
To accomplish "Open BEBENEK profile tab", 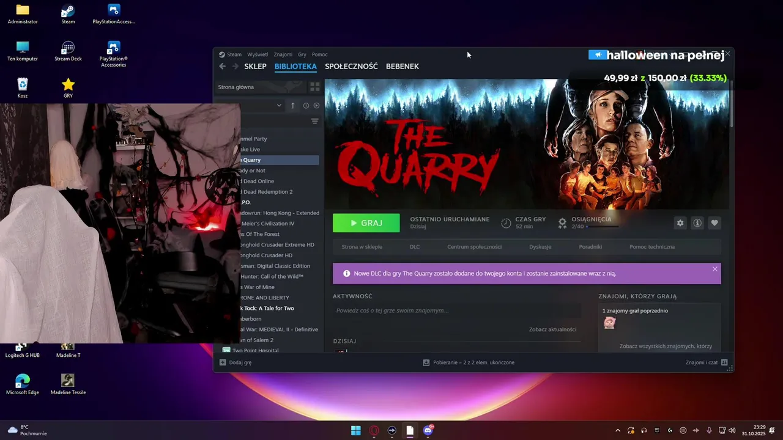I will [x=403, y=66].
